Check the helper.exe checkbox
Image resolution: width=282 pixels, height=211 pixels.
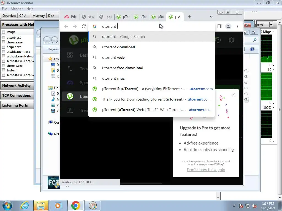(3, 47)
